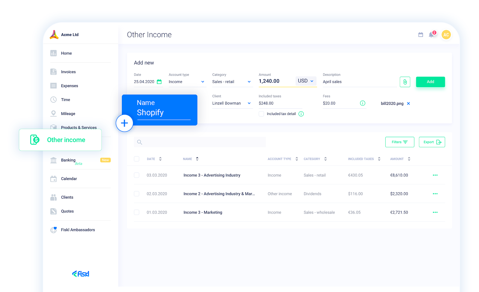Remove bill2020.png attachment with X icon
This screenshot has height=292, width=479.
[x=408, y=104]
